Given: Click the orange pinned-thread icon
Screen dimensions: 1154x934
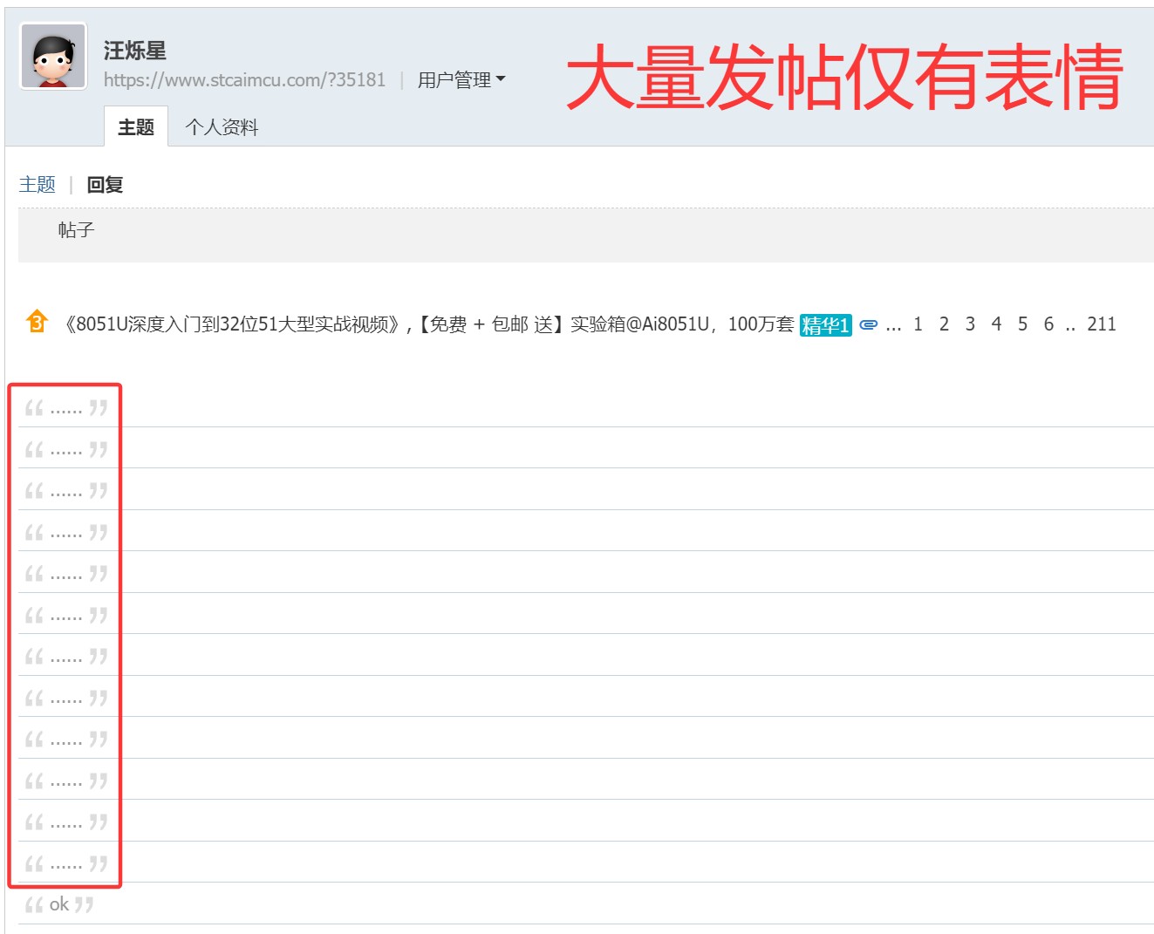Looking at the screenshot, I should [36, 324].
